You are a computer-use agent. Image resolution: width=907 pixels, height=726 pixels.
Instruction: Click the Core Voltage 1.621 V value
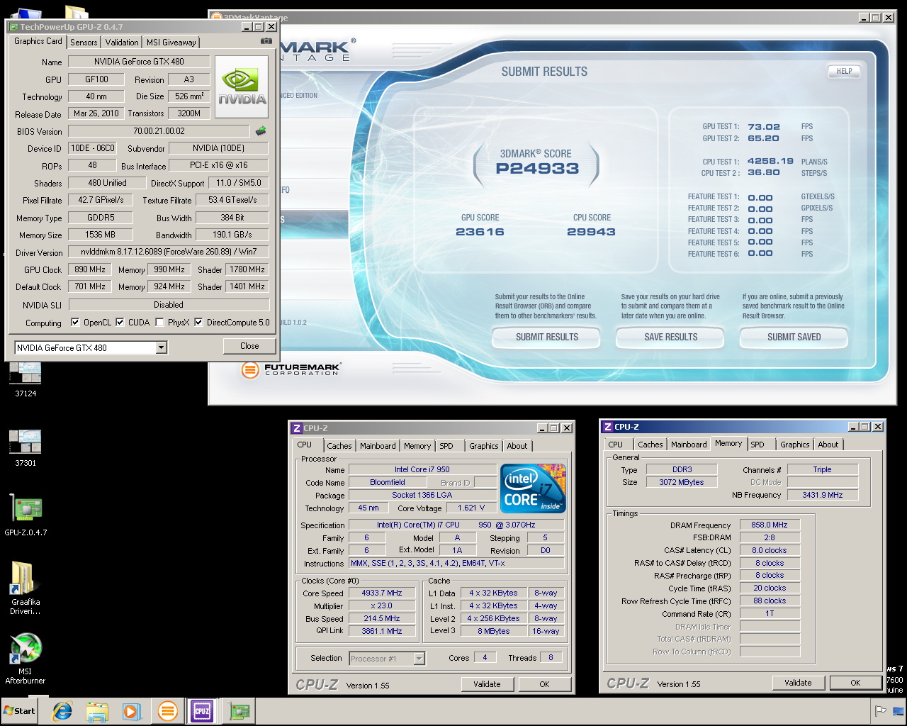point(471,508)
